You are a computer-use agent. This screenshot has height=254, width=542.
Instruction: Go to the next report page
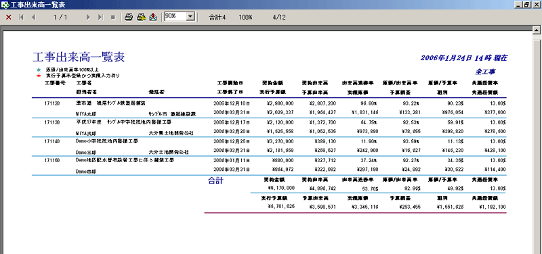tap(88, 18)
